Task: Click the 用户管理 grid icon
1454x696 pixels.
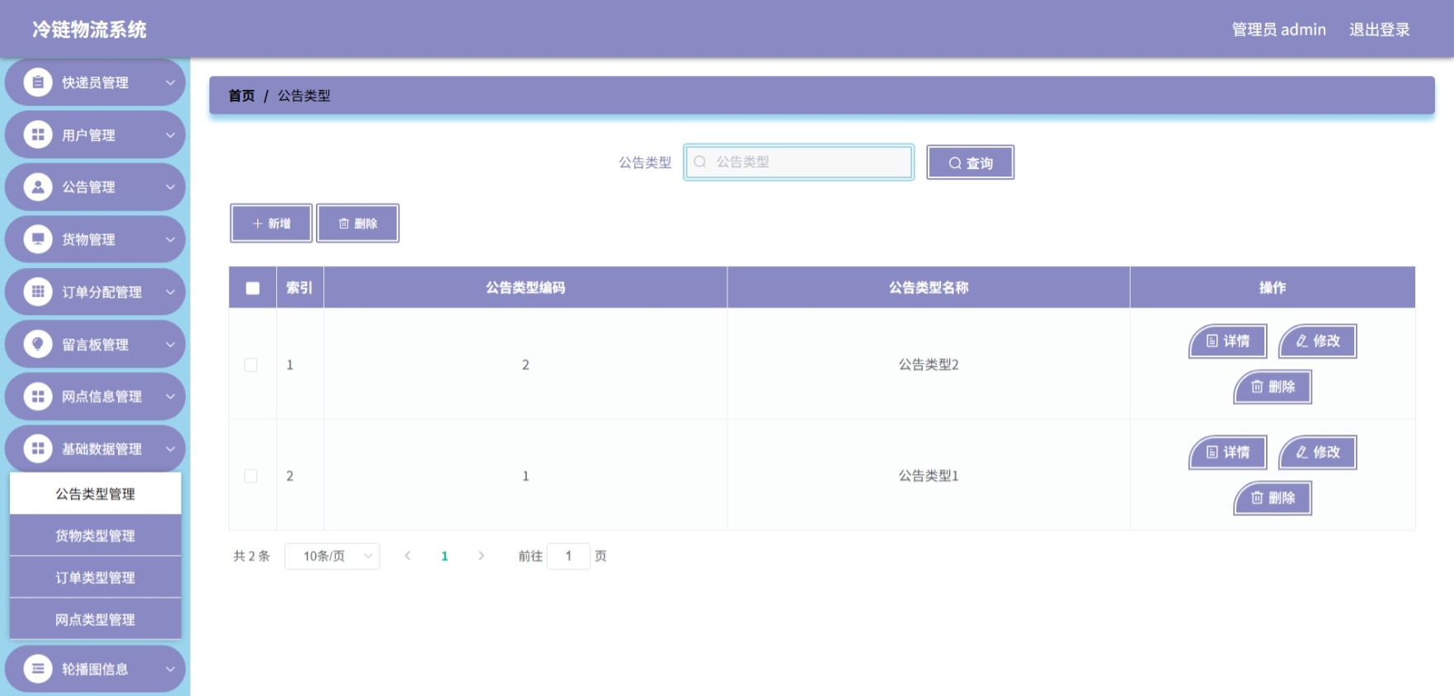Action: tap(38, 134)
